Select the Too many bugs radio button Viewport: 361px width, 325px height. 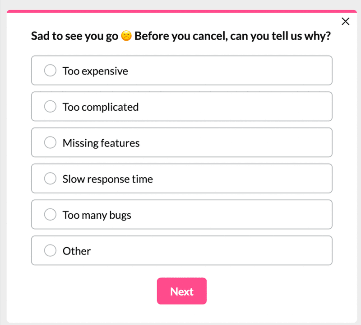point(50,214)
